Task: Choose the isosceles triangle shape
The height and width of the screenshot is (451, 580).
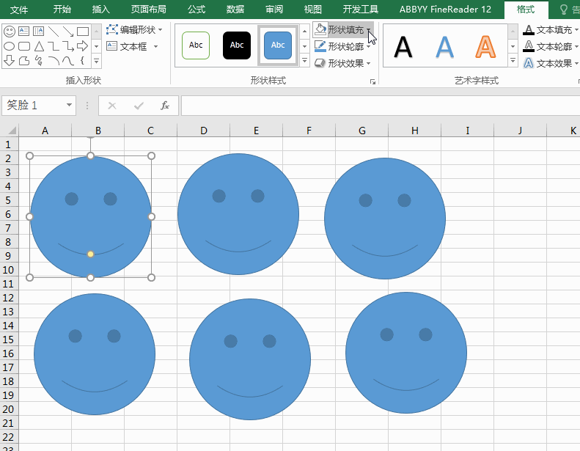Action: (39, 46)
